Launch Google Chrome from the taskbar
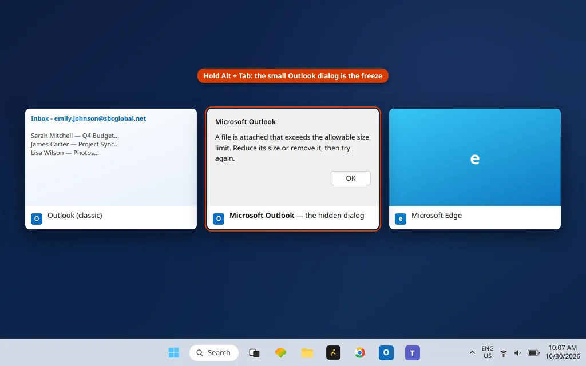This screenshot has height=366, width=586. tap(359, 352)
